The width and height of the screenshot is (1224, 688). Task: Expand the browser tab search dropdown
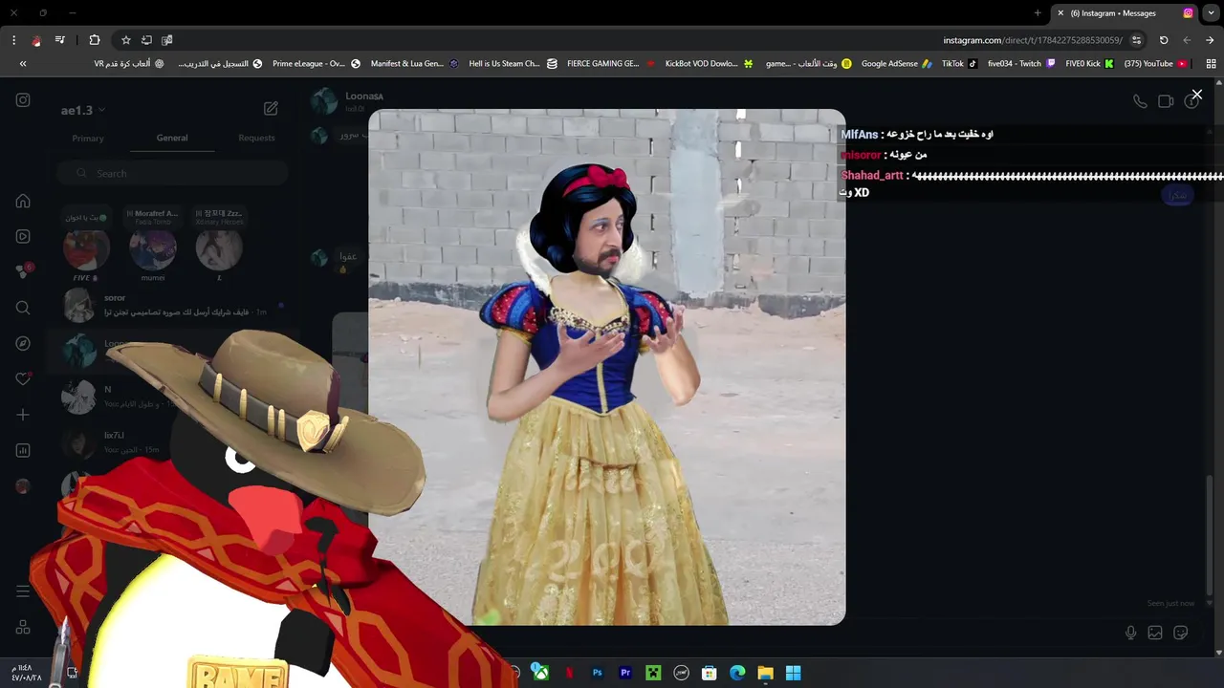tap(1211, 13)
